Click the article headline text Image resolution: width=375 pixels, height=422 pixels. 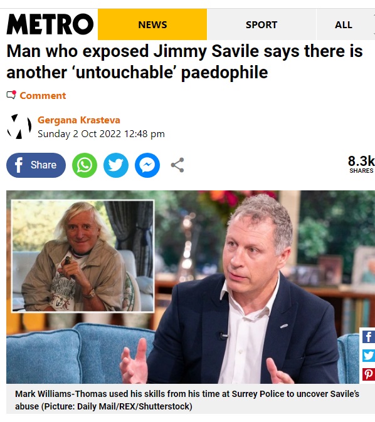tap(184, 61)
